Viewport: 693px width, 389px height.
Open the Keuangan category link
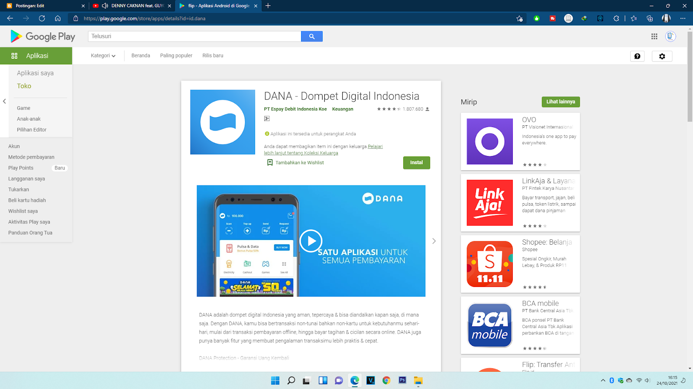[343, 109]
